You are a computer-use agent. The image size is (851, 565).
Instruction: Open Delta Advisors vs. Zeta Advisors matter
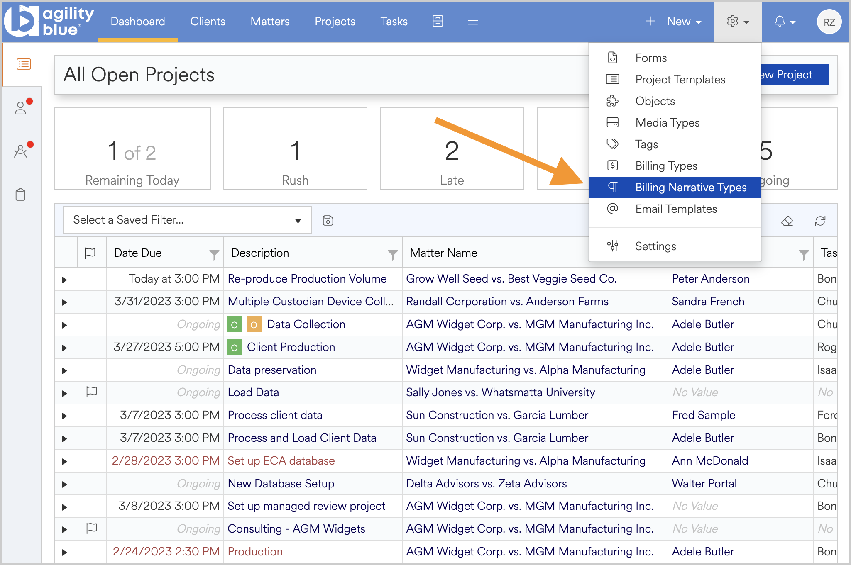(x=487, y=484)
